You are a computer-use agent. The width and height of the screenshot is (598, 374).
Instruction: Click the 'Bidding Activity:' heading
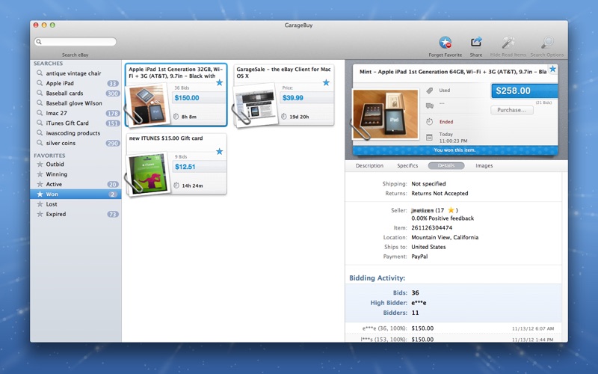tap(377, 278)
